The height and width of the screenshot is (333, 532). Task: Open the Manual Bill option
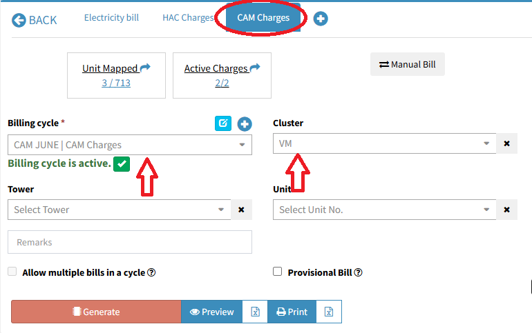407,65
